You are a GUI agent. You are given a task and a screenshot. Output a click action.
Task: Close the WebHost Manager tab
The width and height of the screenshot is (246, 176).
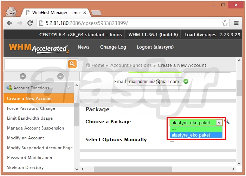85,13
